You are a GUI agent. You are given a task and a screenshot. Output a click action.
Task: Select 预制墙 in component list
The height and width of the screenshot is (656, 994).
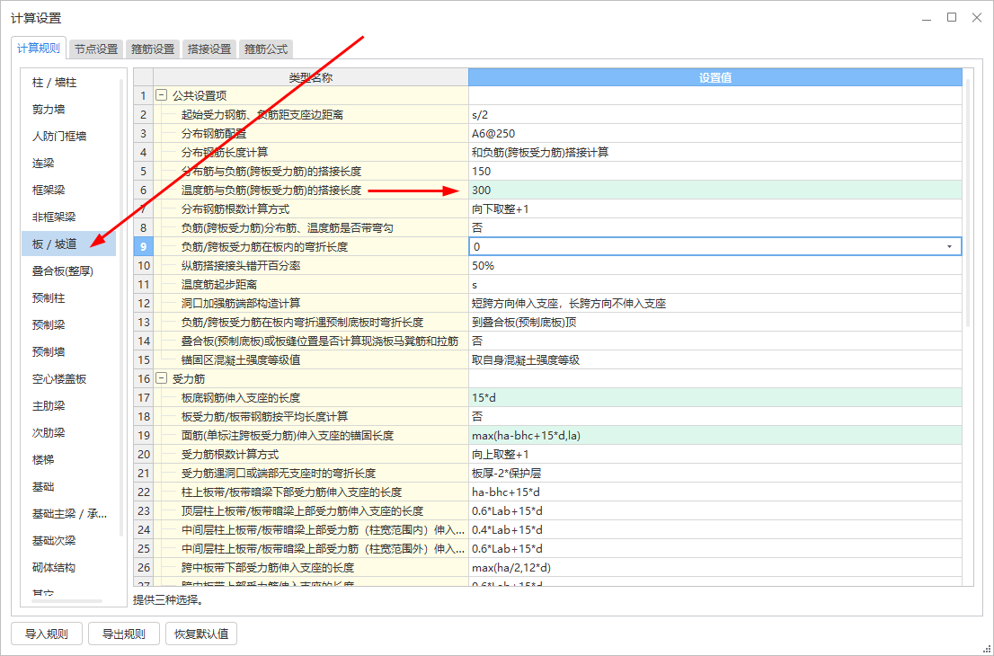coord(69,351)
